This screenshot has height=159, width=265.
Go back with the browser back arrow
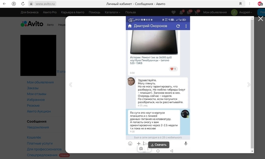click(5, 4)
